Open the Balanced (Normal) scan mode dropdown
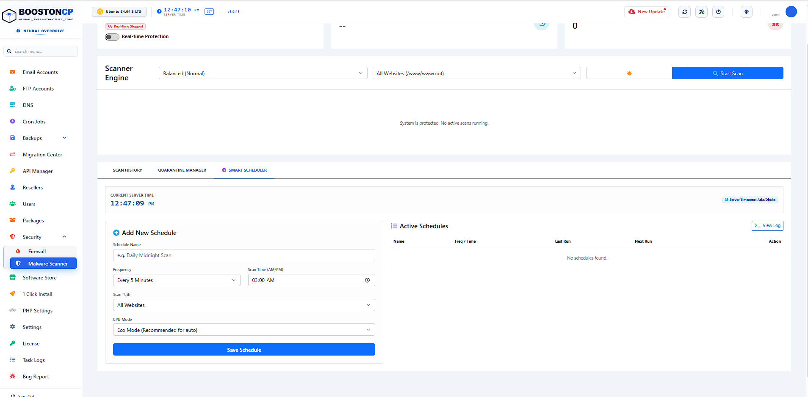 point(263,73)
